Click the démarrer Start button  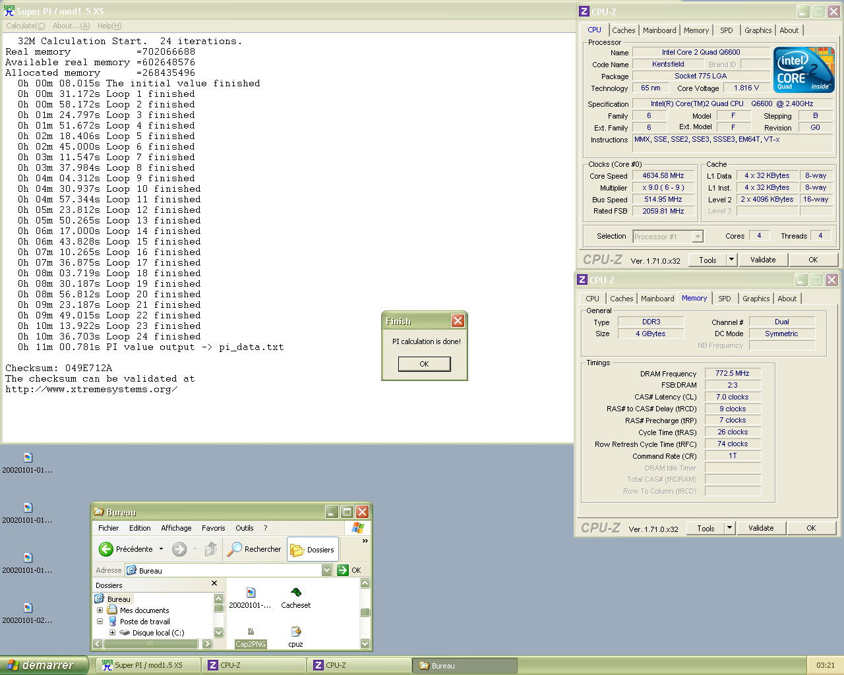(x=44, y=665)
